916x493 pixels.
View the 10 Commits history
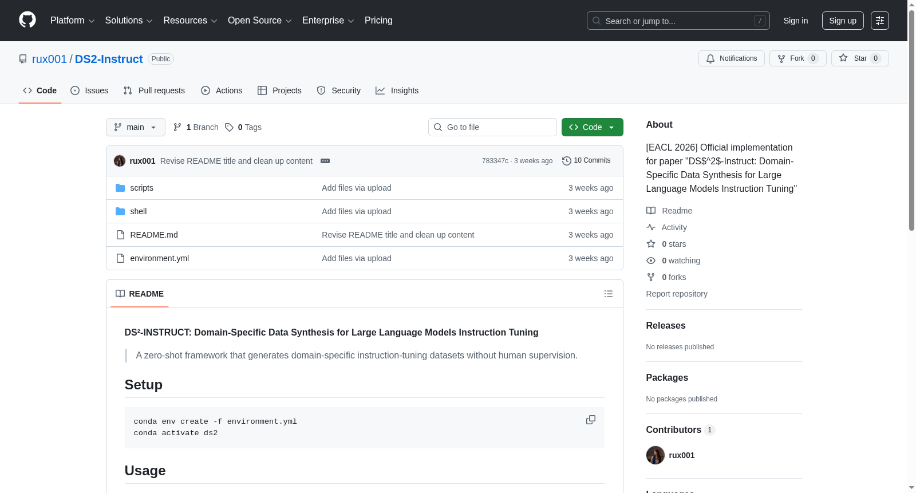(x=586, y=161)
